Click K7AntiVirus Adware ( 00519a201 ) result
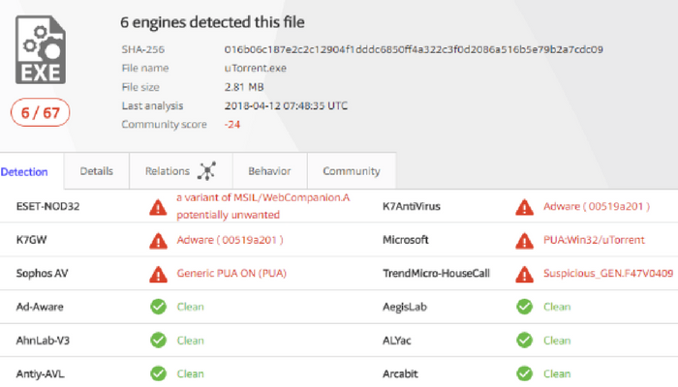The width and height of the screenshot is (678, 387). [597, 206]
